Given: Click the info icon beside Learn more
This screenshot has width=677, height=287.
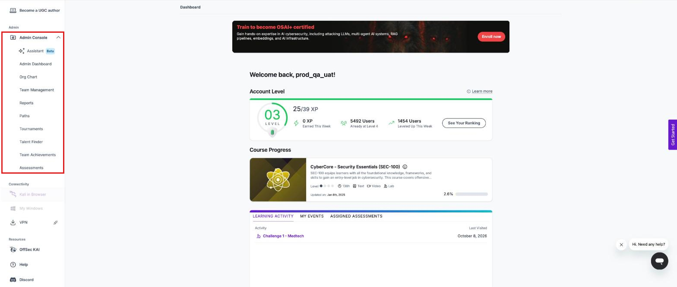Looking at the screenshot, I should point(468,91).
